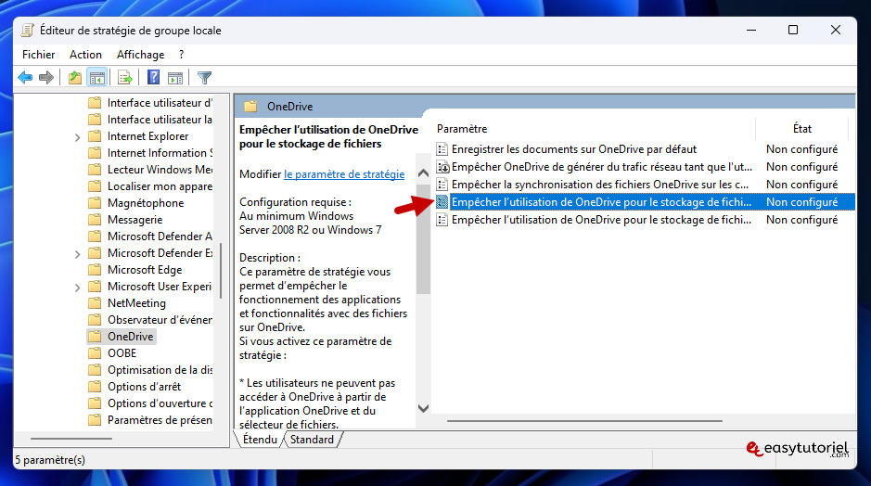The image size is (871, 486).
Task: Open the ? help menu
Action: click(x=182, y=55)
